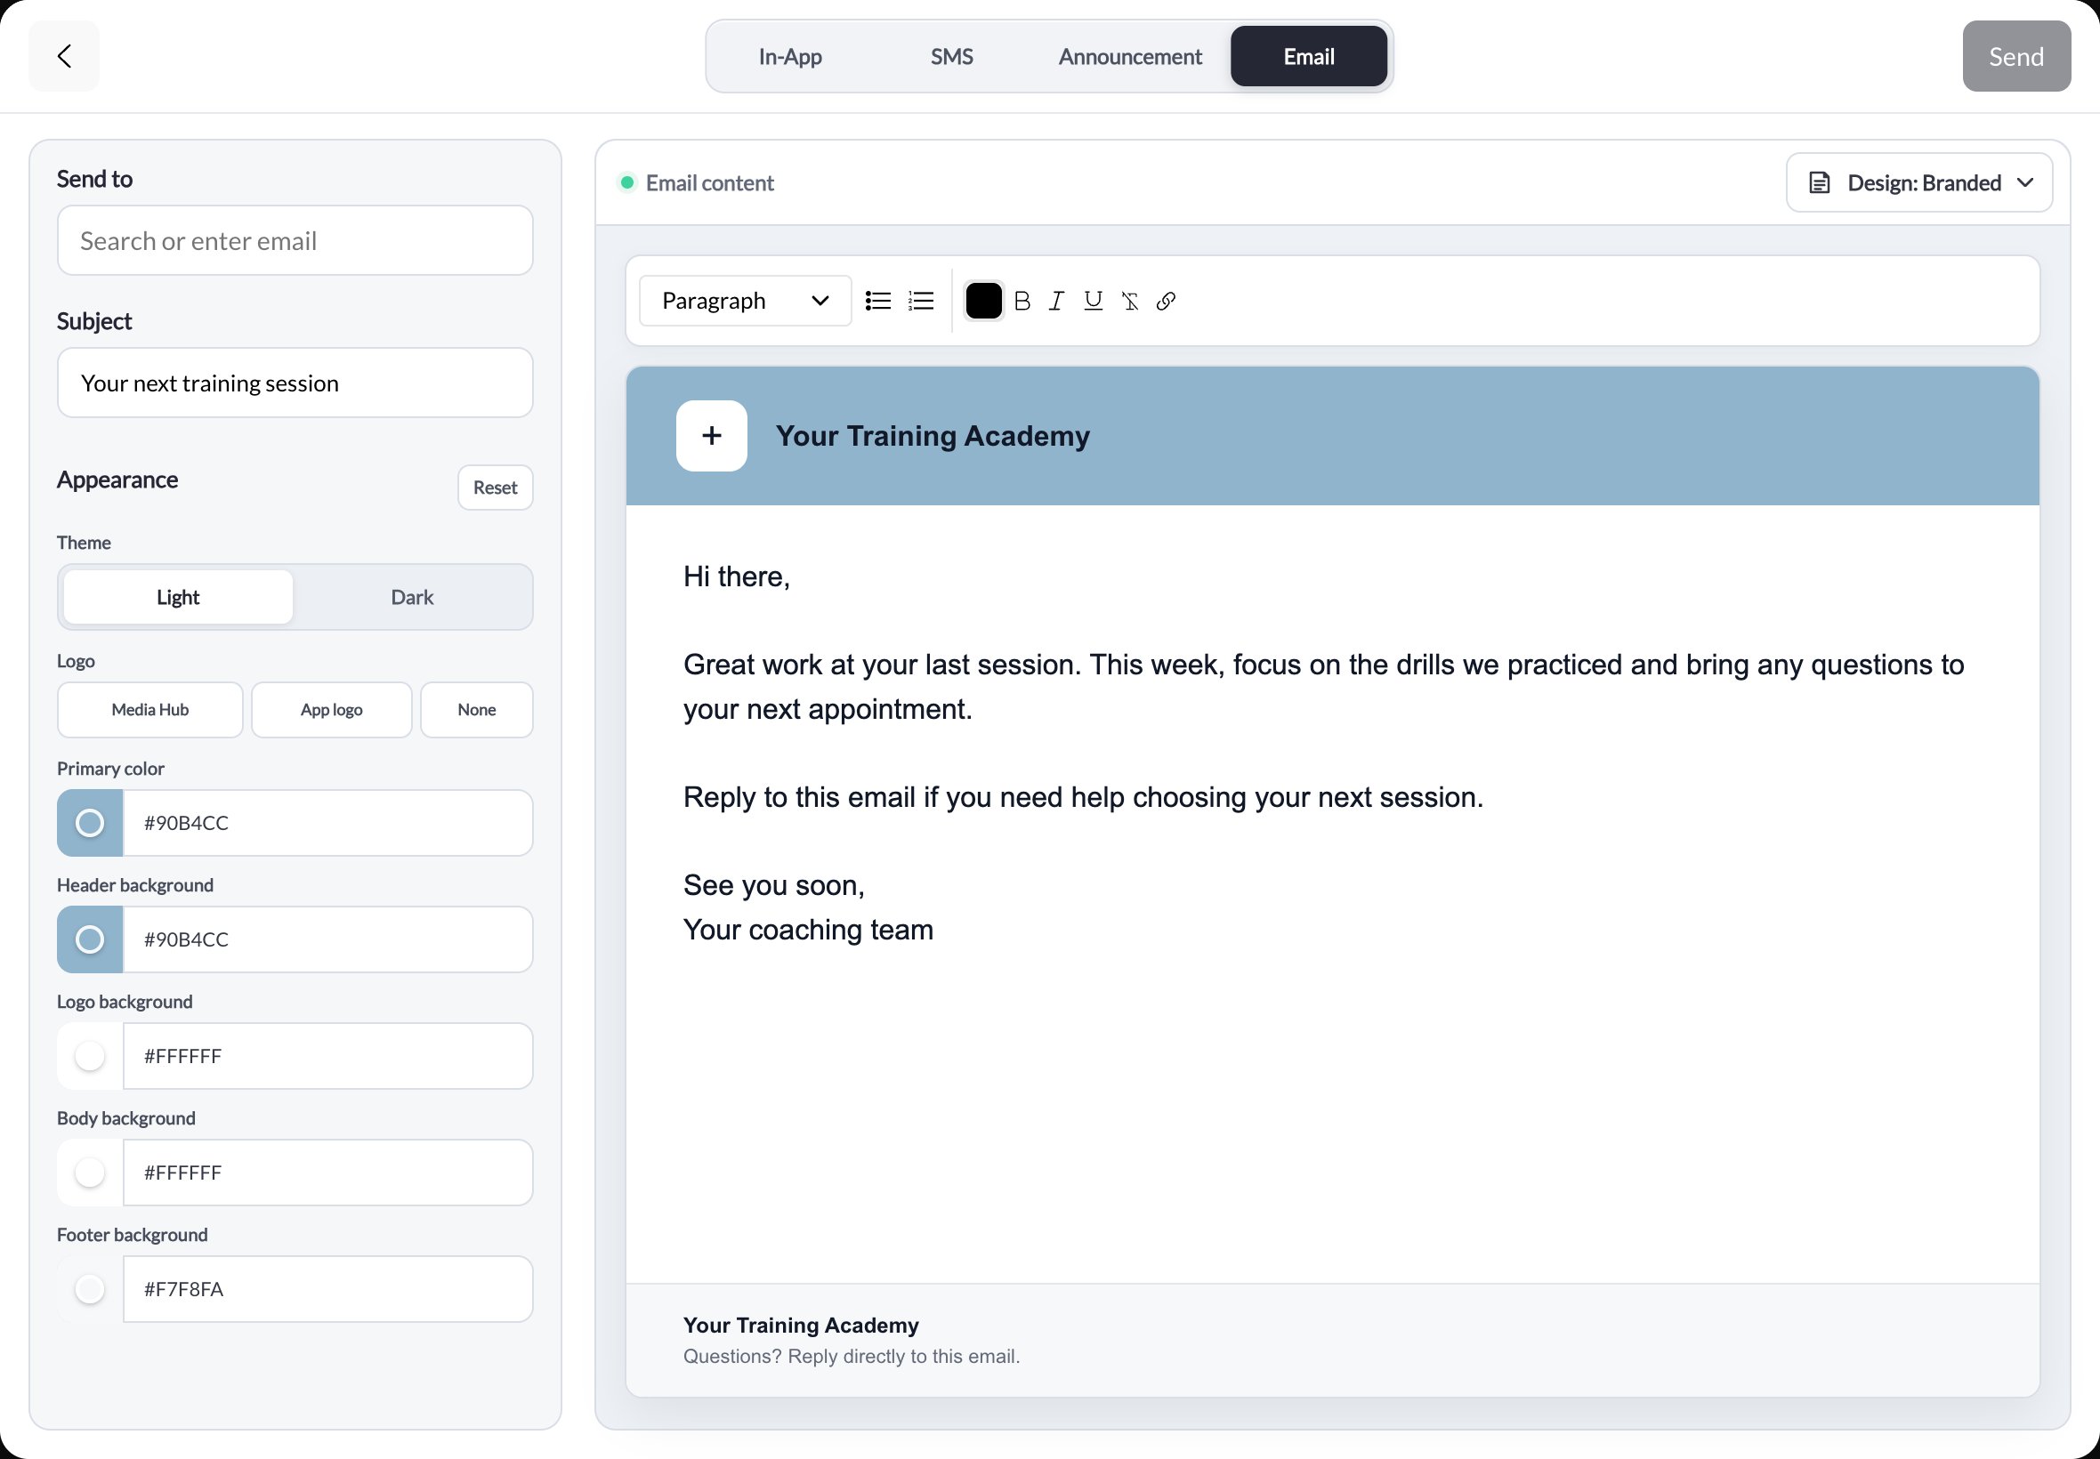2100x1459 pixels.
Task: Switch to the SMS tab
Action: pos(952,57)
